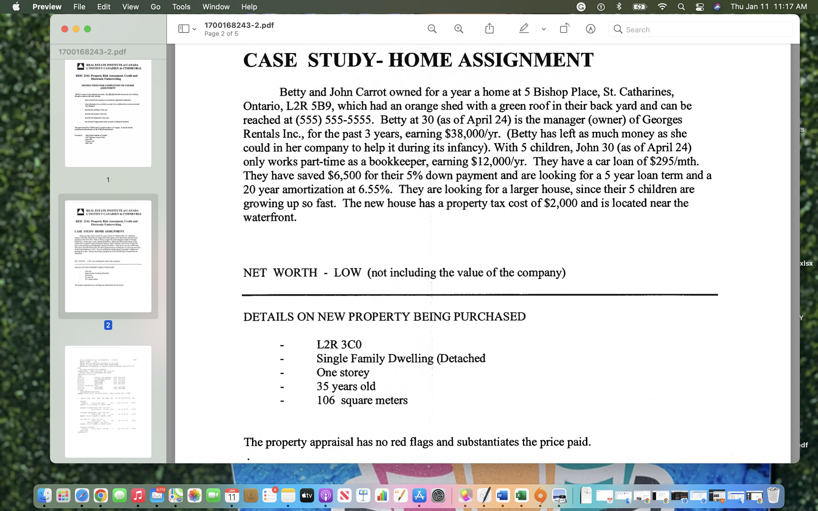
Task: Show the Markup Toolbar circle-pen icon
Action: tap(590, 29)
